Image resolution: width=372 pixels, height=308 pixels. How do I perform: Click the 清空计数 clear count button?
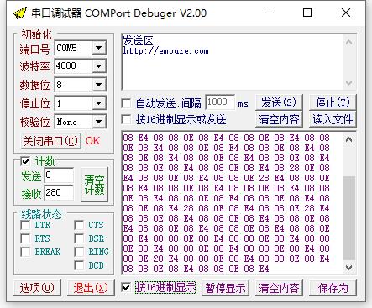[94, 185]
